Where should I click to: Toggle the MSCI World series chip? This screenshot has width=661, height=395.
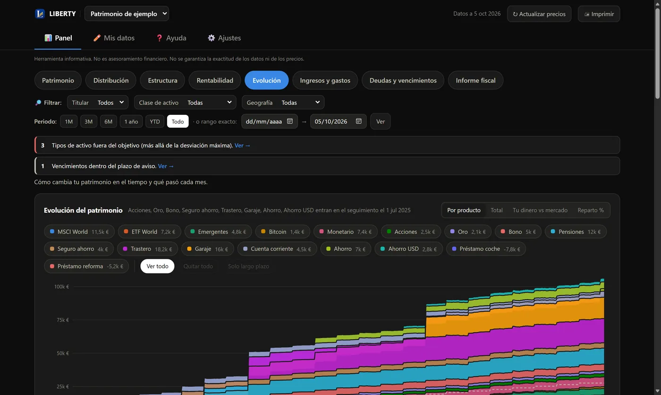(79, 232)
